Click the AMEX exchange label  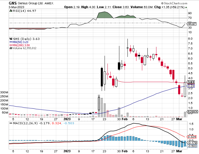click(x=49, y=3)
